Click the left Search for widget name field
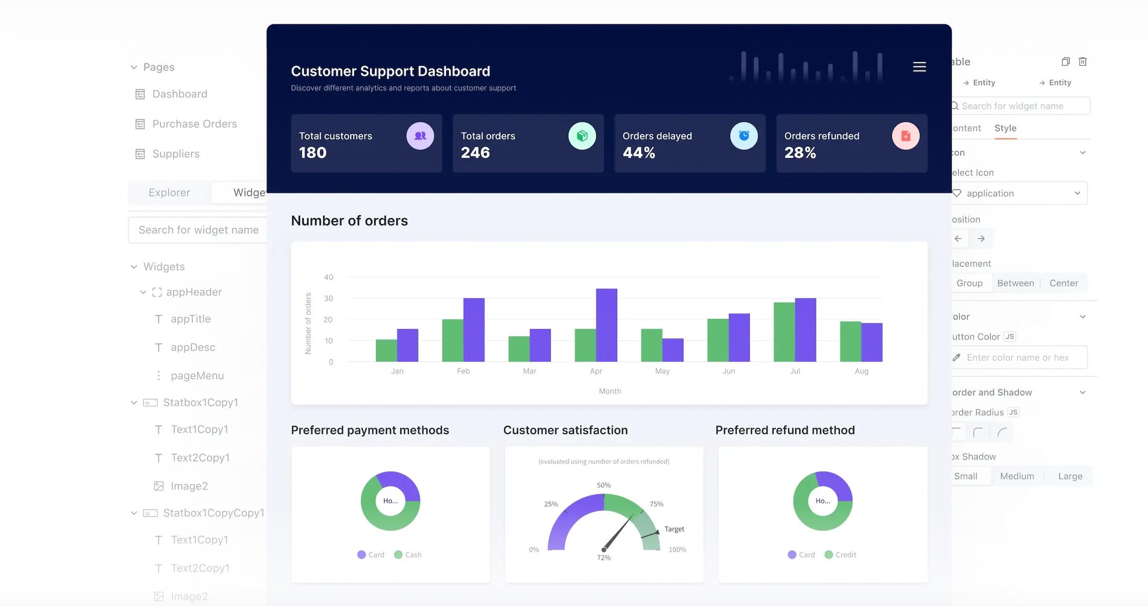Viewport: 1148px width, 606px height. pyautogui.click(x=199, y=230)
